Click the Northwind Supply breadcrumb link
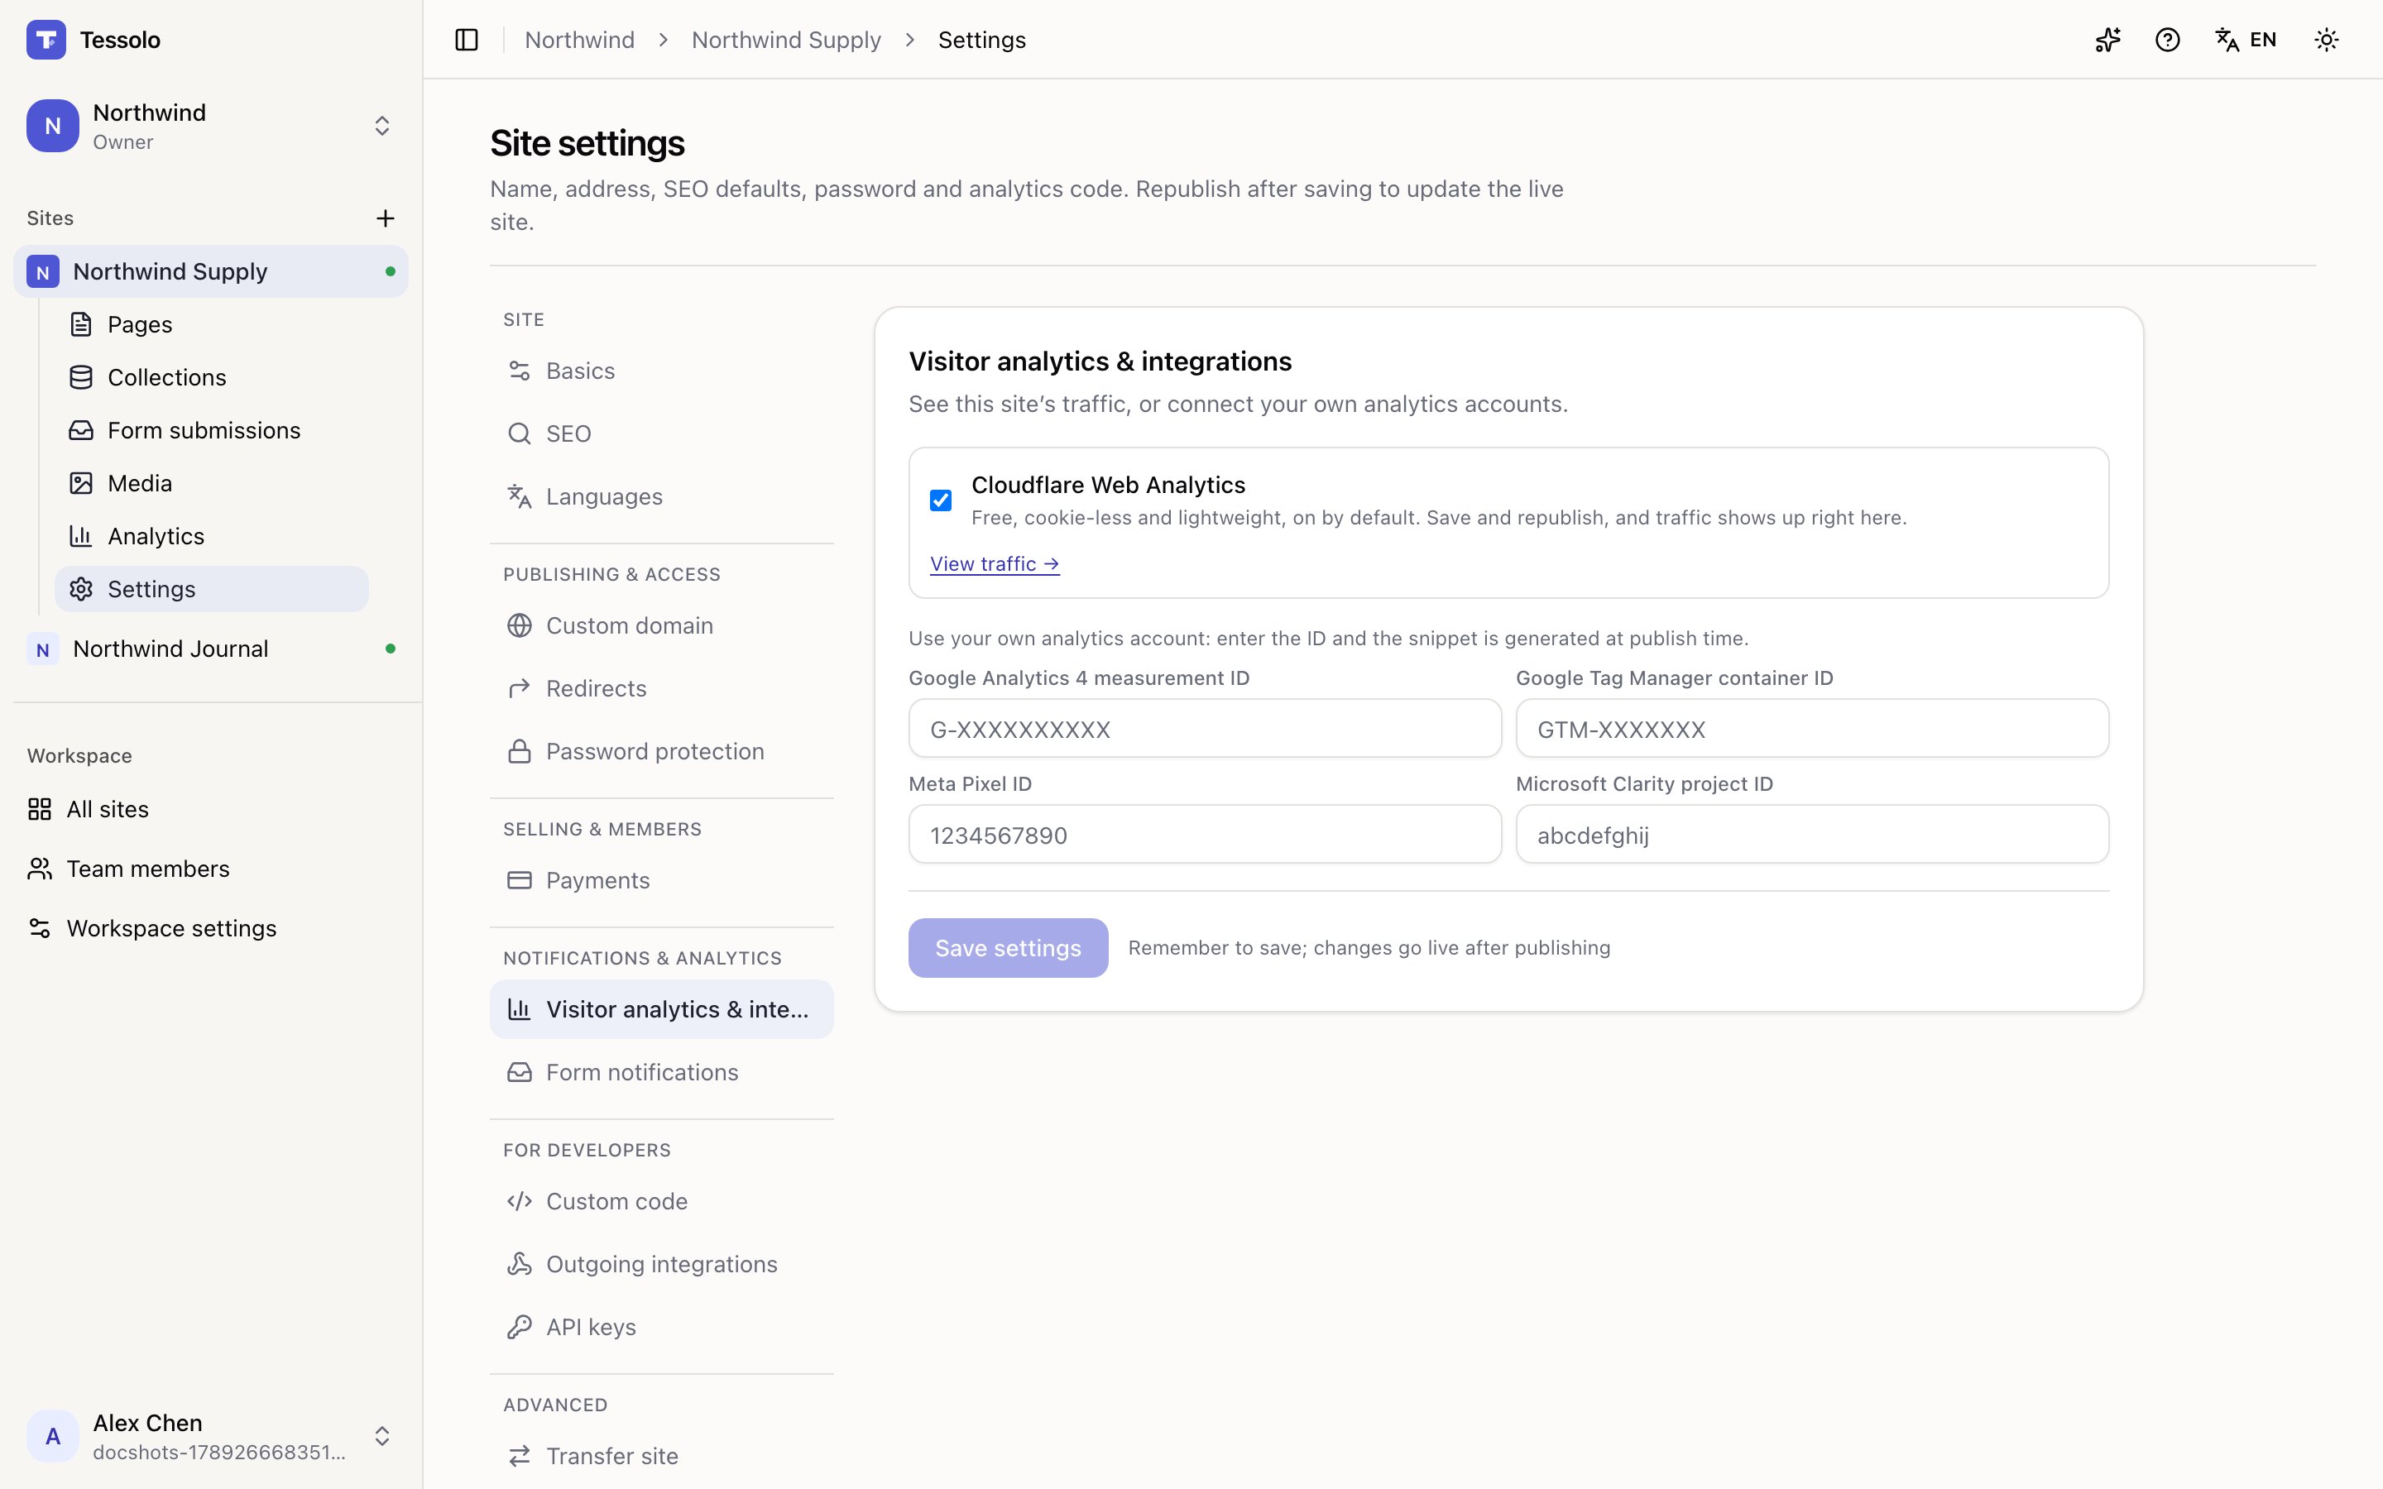Viewport: 2383px width, 1489px height. coord(786,40)
